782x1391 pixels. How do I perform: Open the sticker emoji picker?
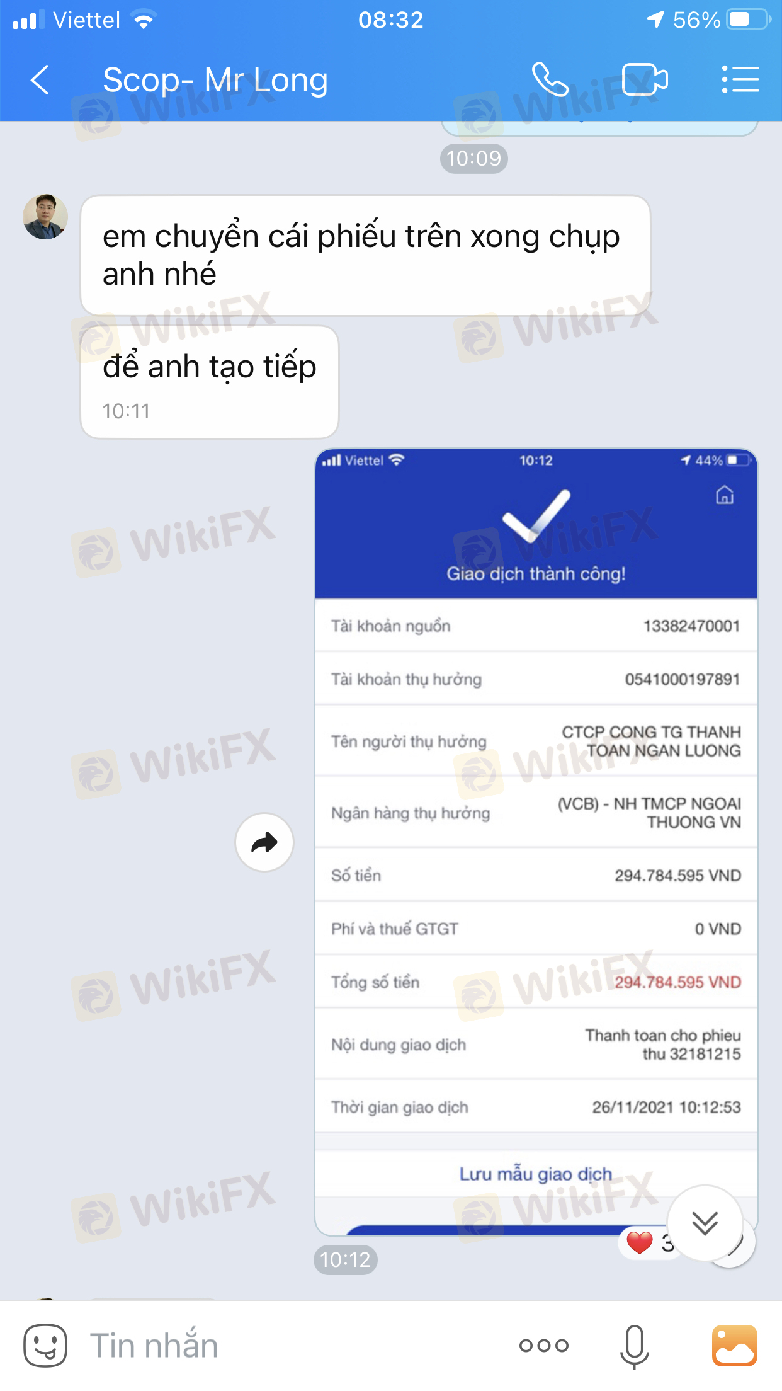click(45, 1345)
